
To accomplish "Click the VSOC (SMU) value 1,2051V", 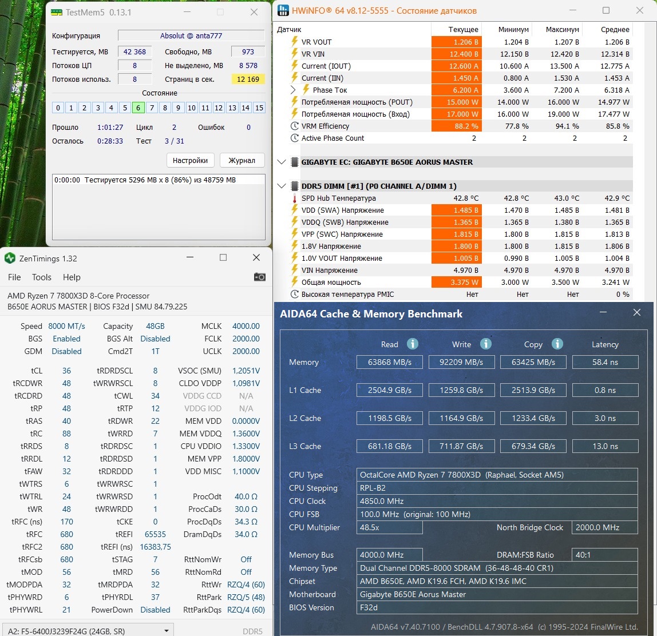I will coord(246,371).
